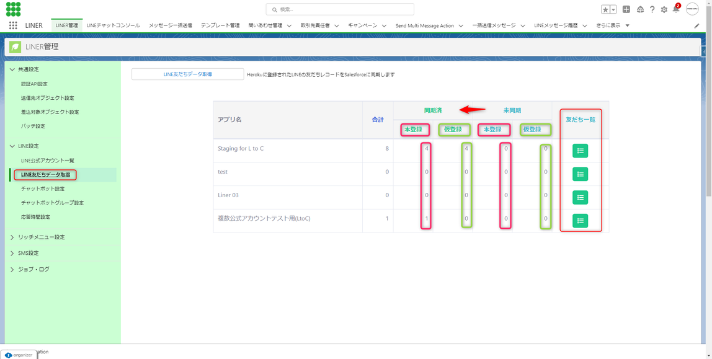Screen dimensions: 712x359
Task: Open friends list for Staging for L to C
Action: tap(581, 151)
